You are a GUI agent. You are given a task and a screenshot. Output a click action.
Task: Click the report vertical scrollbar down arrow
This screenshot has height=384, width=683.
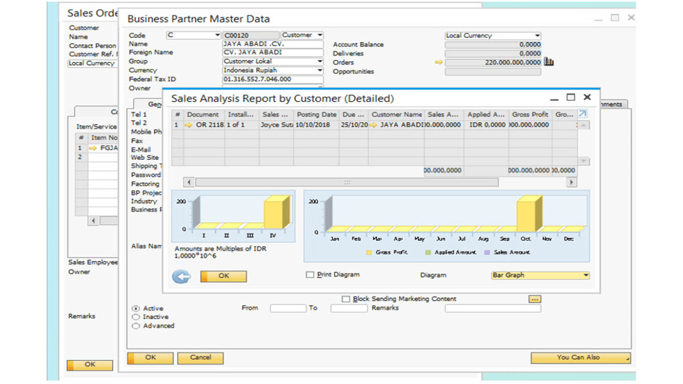coord(583,162)
